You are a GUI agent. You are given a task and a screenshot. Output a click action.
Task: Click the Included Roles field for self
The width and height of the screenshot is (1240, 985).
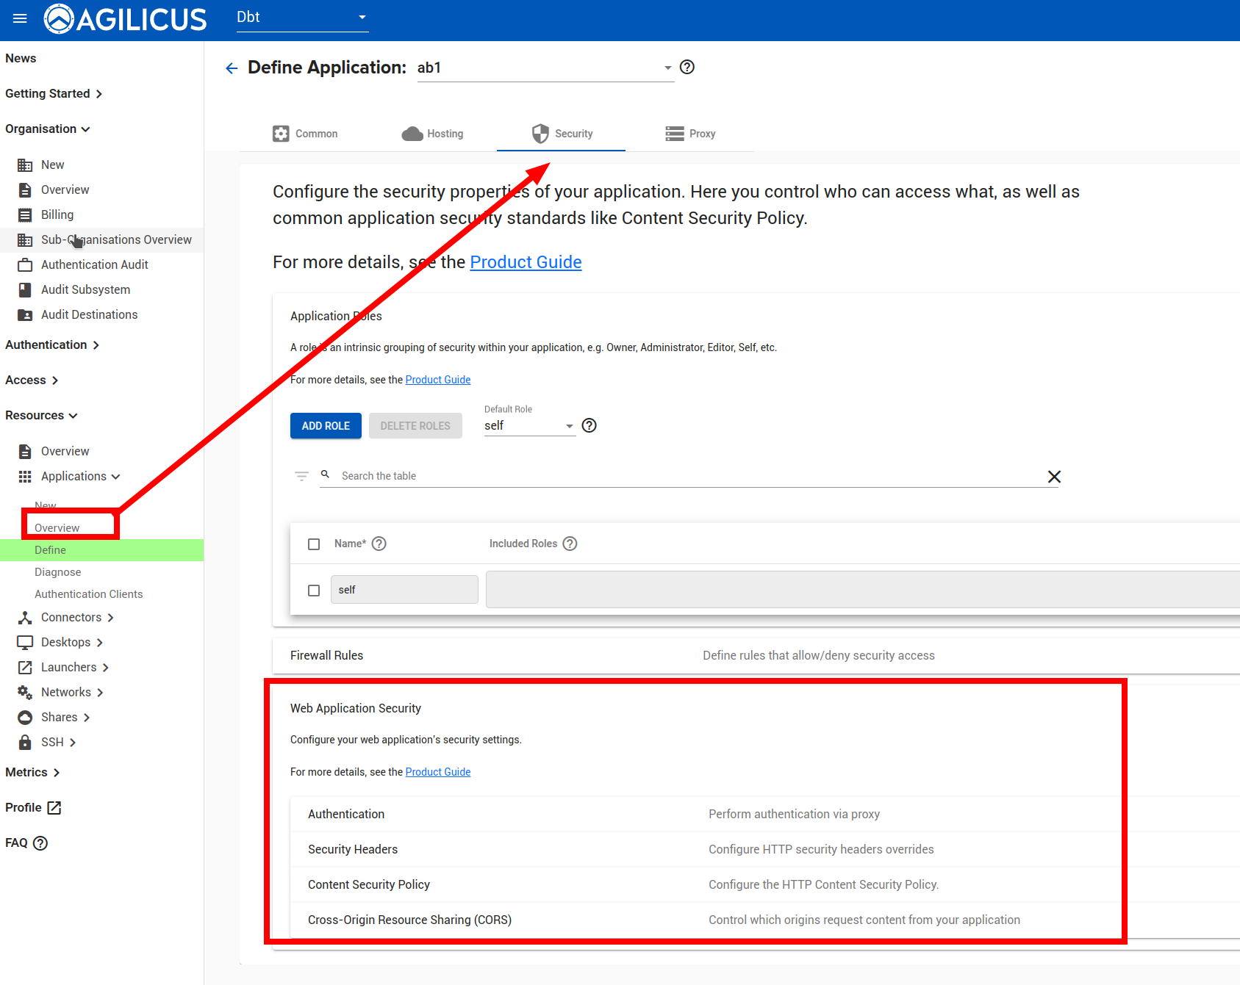pos(863,590)
